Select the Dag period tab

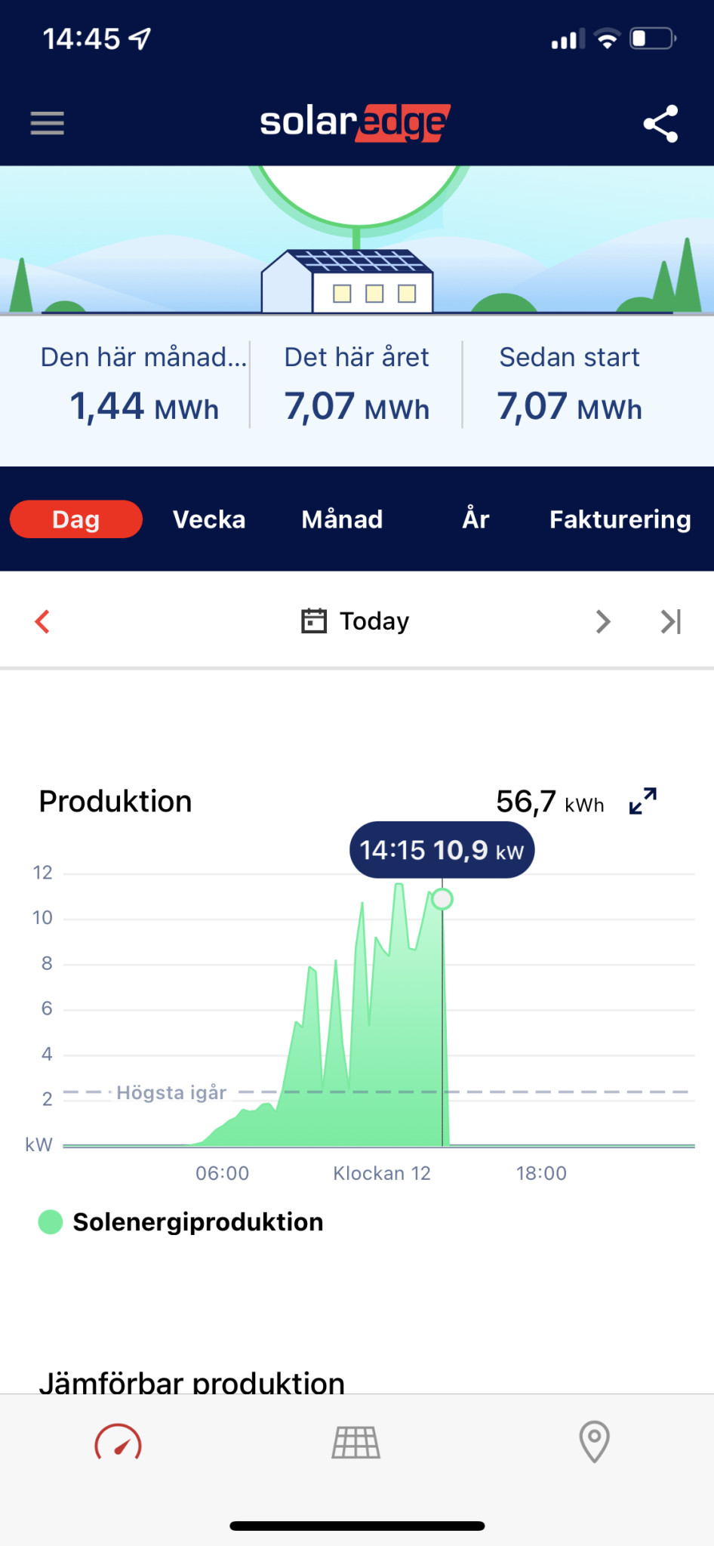coord(76,519)
